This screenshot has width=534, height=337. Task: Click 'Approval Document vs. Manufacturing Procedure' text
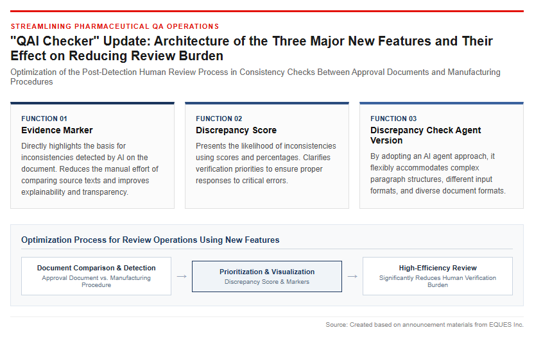tap(96, 281)
